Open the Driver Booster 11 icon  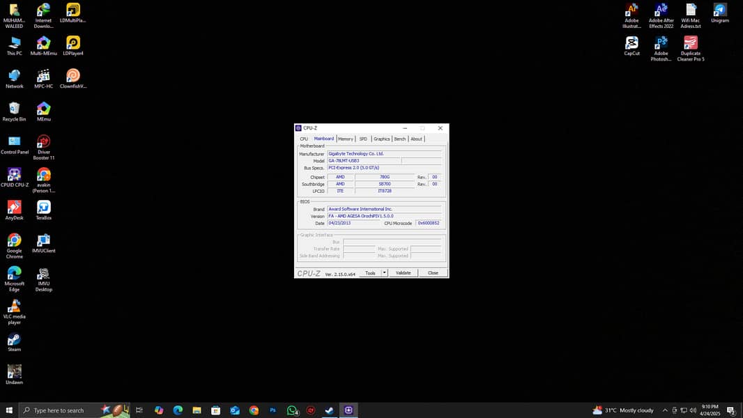click(x=43, y=148)
